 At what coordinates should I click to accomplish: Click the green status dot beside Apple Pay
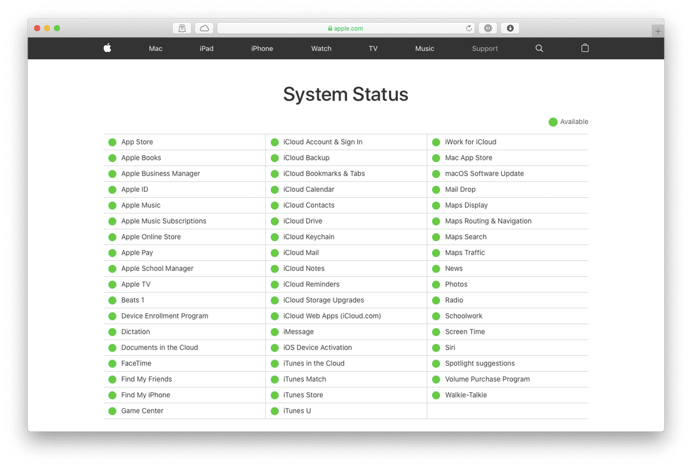tap(112, 253)
